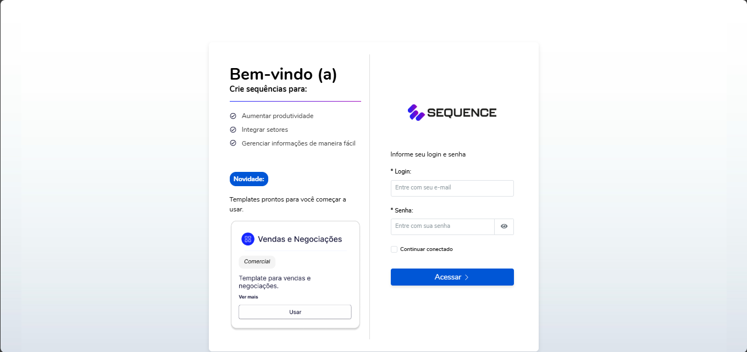747x352 pixels.
Task: Focus the Login e-mail input field
Action: [452, 188]
